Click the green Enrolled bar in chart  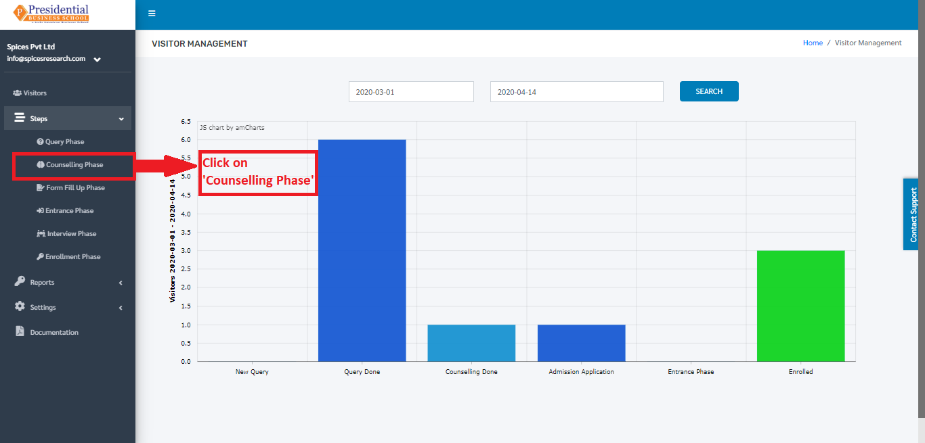pos(800,306)
